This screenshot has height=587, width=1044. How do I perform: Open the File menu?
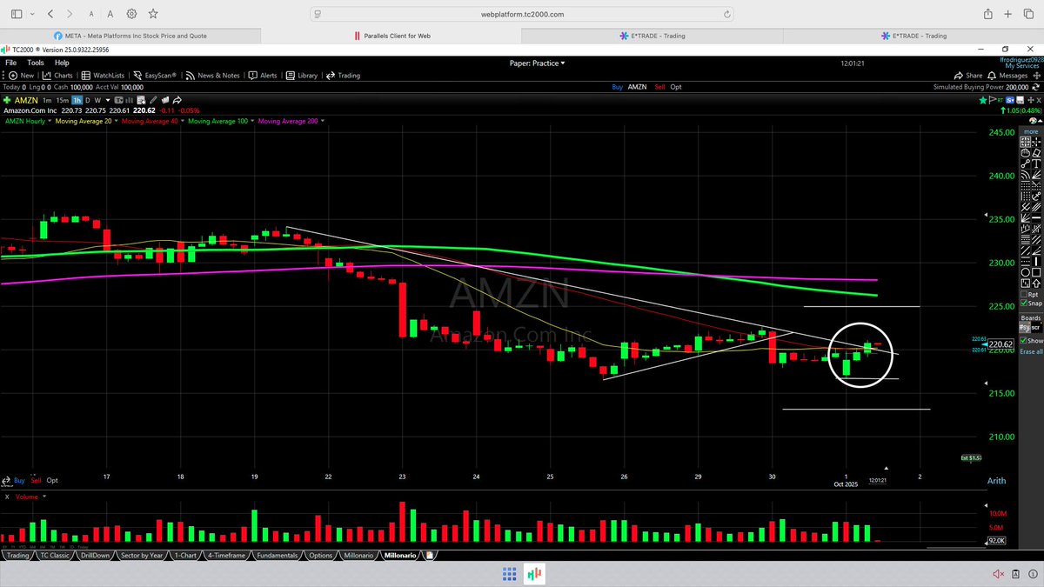[10, 63]
